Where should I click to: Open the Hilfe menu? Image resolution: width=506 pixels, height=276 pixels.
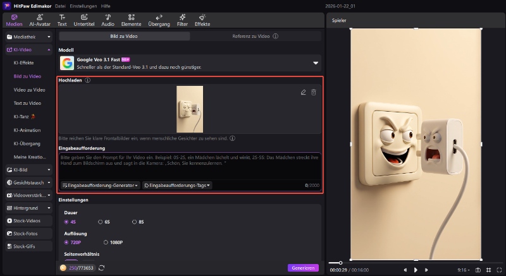pos(106,6)
